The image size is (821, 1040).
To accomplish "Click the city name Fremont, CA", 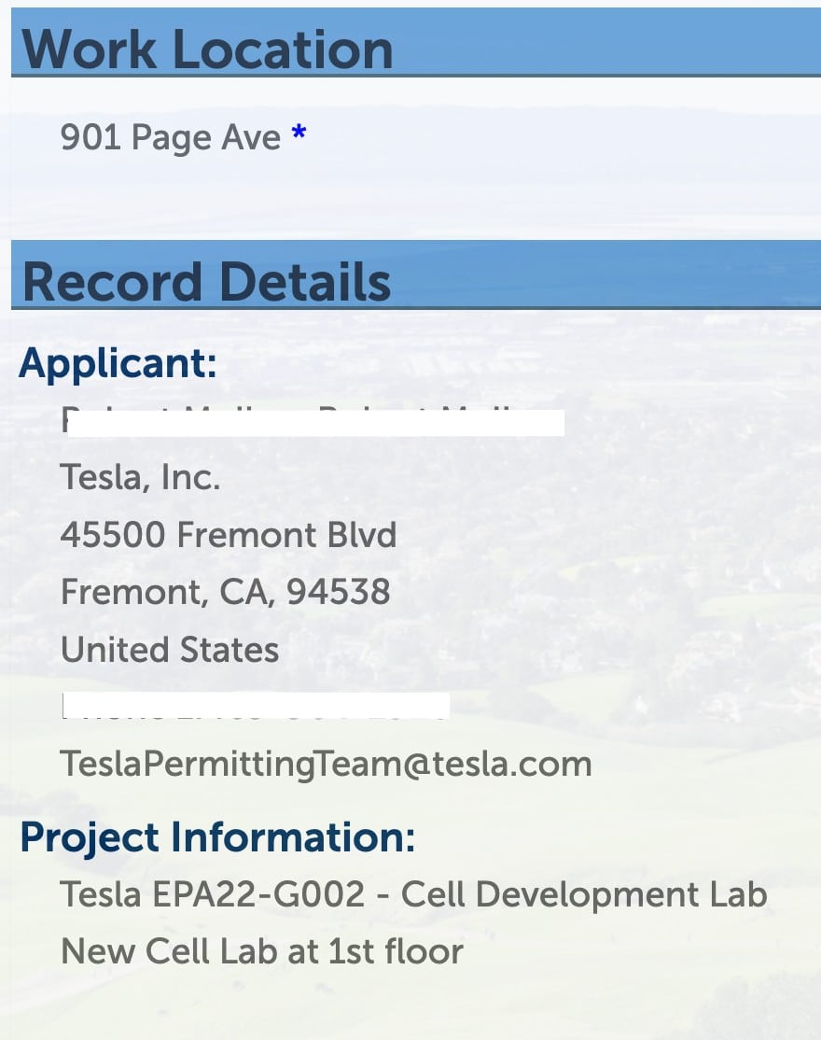I will (166, 592).
